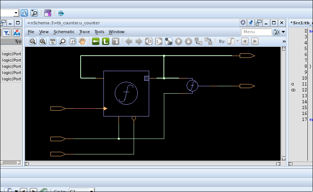Click the Trace Load L icon
The image size is (313, 192).
[x=159, y=42]
